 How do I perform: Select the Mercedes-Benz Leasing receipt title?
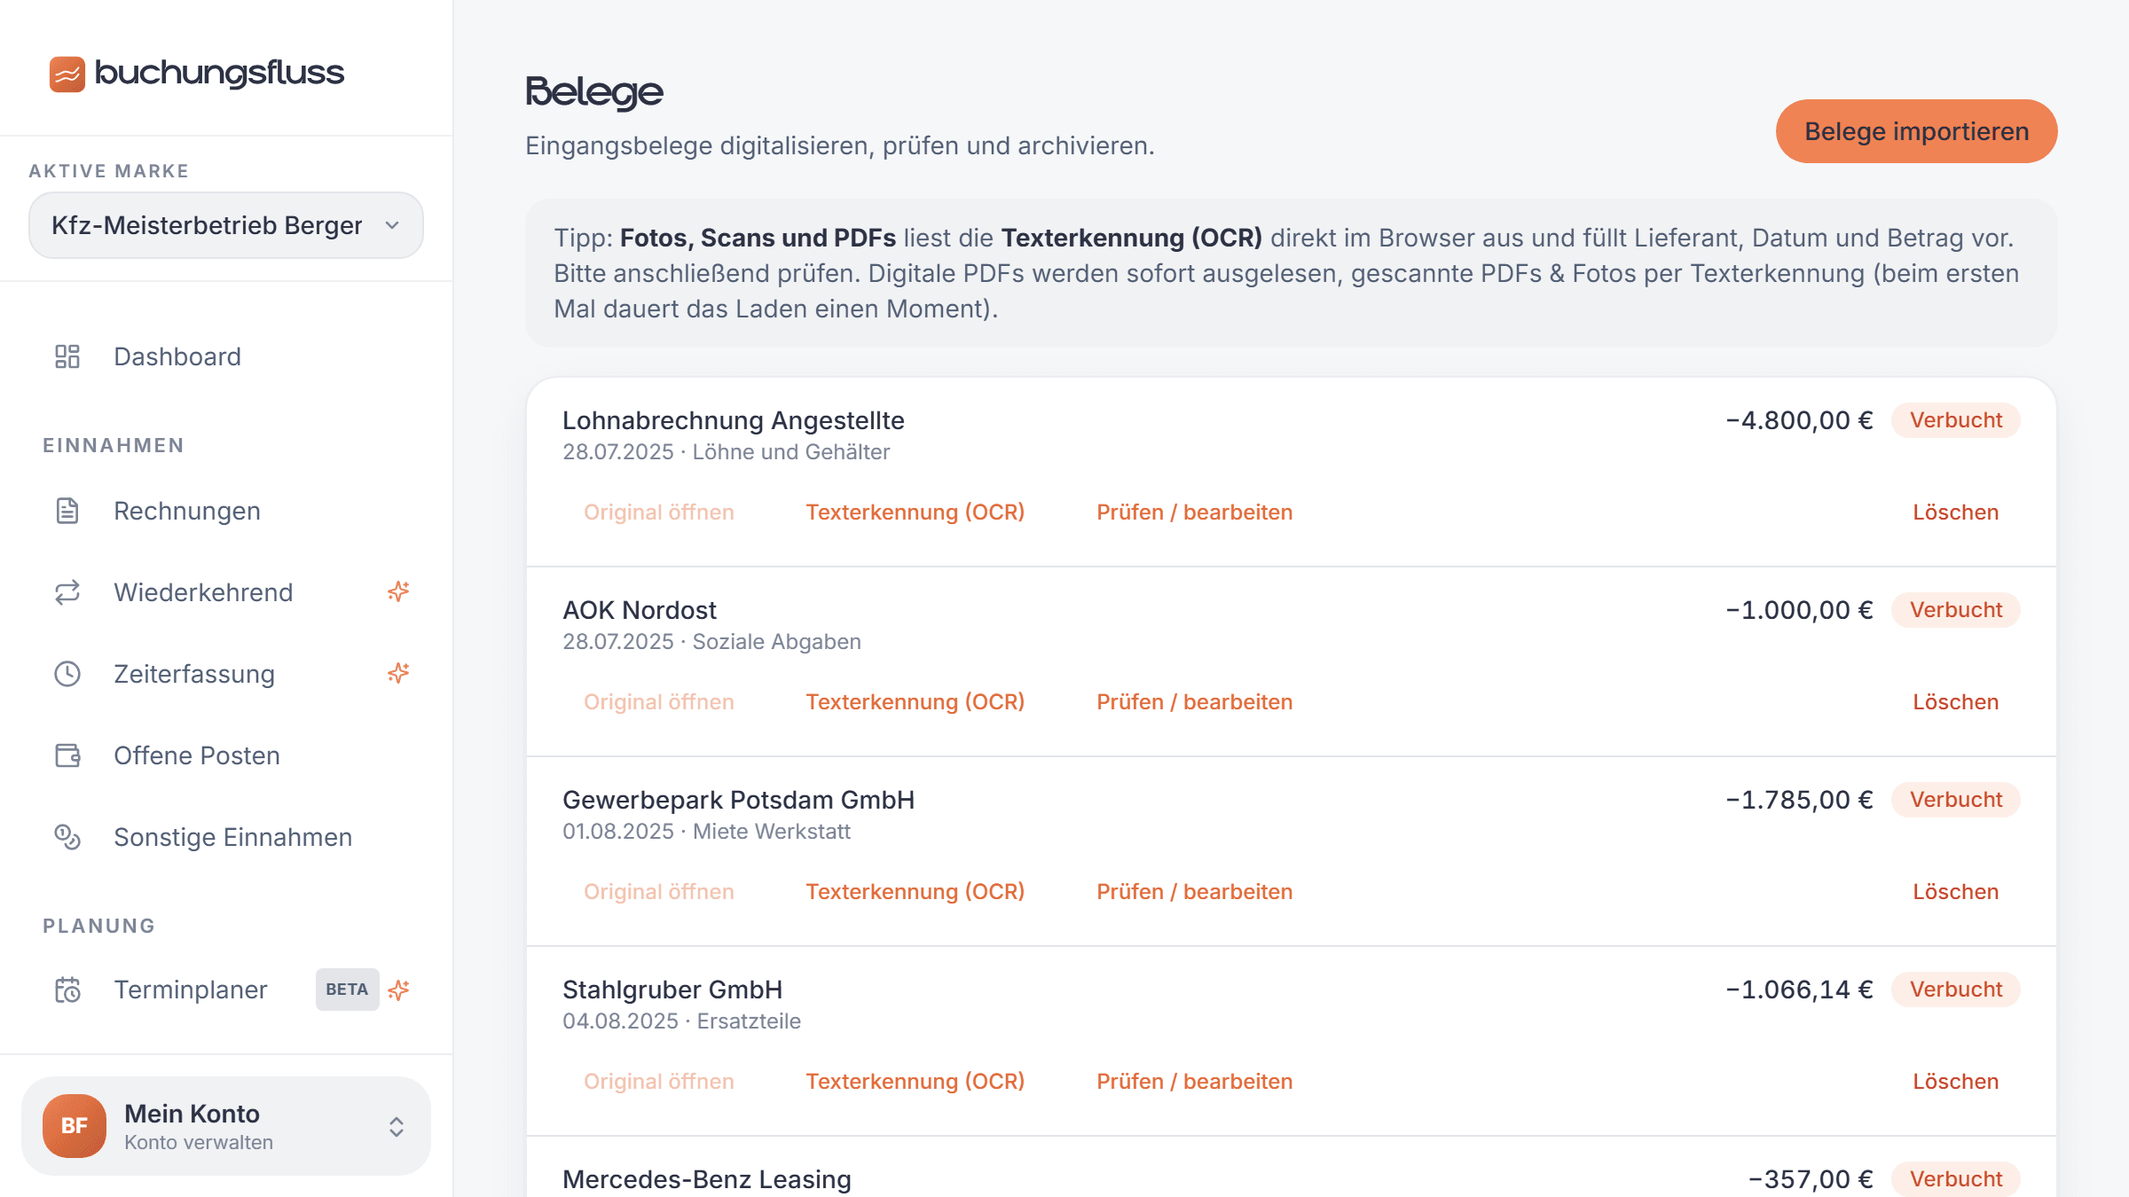[x=707, y=1179]
